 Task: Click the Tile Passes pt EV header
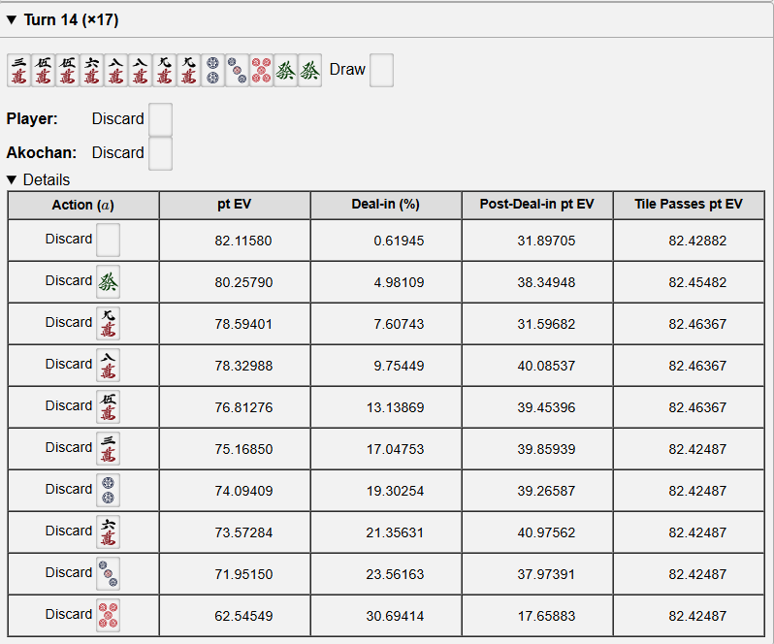689,205
